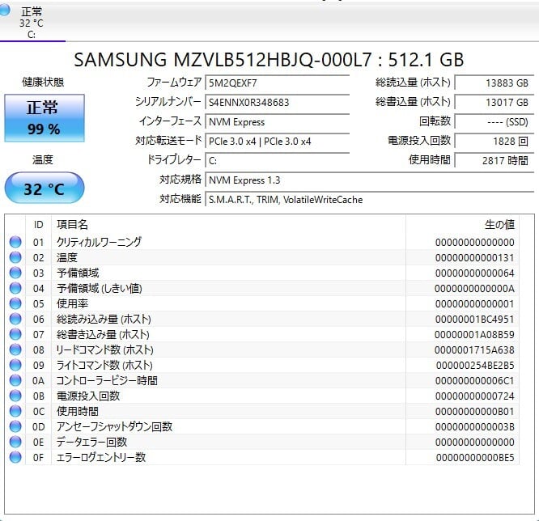
Task: Click the 対応転送モード field with PCIe 3.0 x4
Action: 277,141
